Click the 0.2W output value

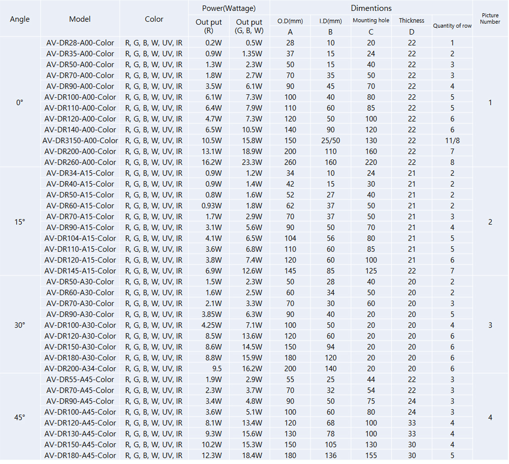[214, 43]
